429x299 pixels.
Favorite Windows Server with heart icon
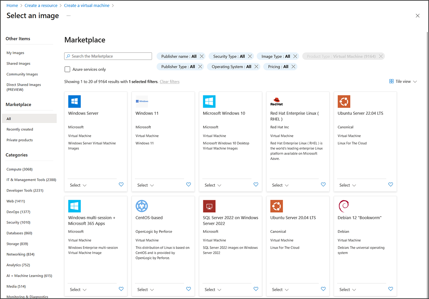[x=121, y=185]
